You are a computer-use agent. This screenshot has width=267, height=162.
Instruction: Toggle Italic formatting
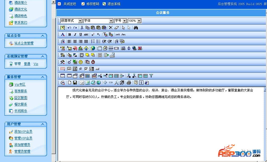(x=75, y=35)
